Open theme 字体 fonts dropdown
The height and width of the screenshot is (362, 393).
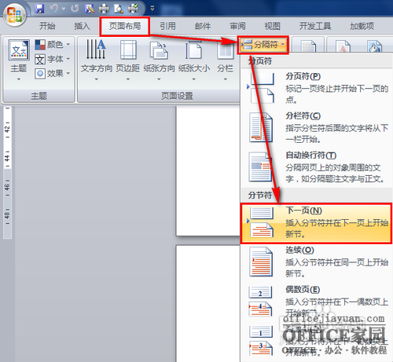point(53,59)
